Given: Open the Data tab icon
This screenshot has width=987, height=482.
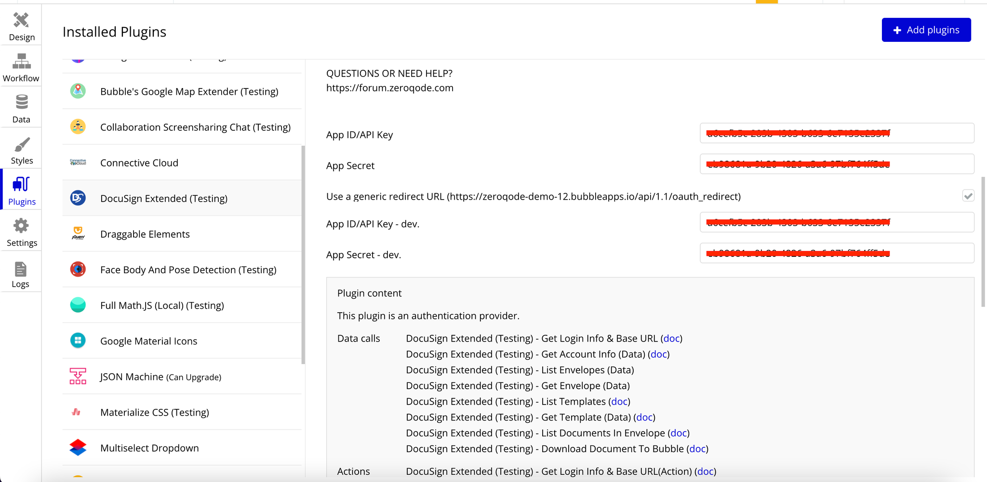Looking at the screenshot, I should (22, 102).
